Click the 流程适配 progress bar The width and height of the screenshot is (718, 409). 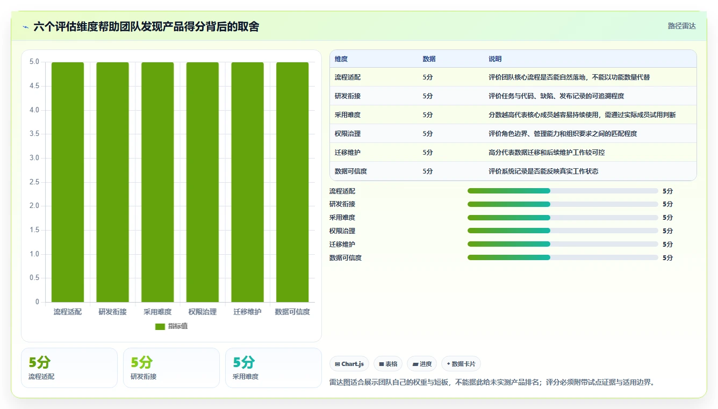[563, 191]
